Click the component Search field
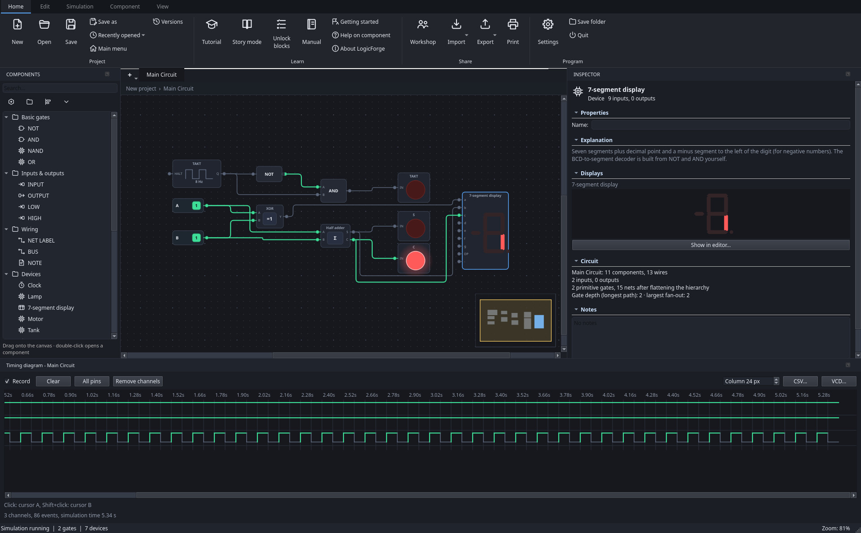This screenshot has width=861, height=533. pyautogui.click(x=60, y=88)
